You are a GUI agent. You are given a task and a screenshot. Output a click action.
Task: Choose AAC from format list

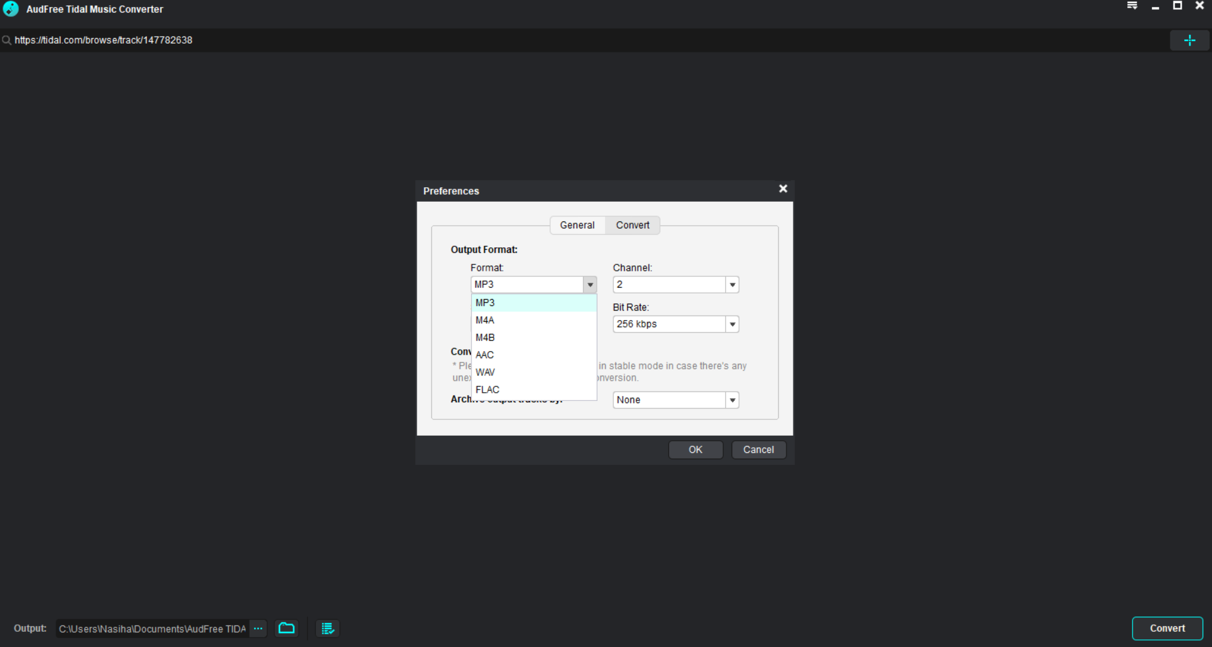(x=534, y=355)
